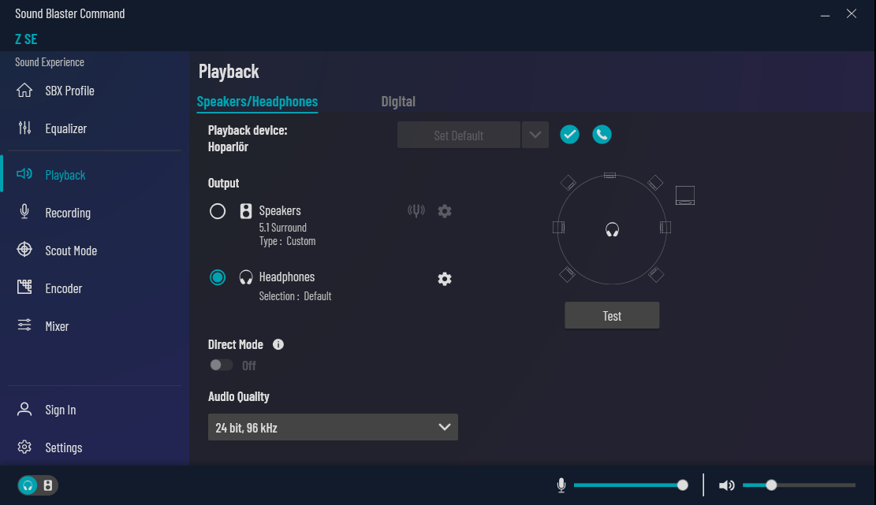
Task: Open Headphones settings gear
Action: pyautogui.click(x=445, y=279)
